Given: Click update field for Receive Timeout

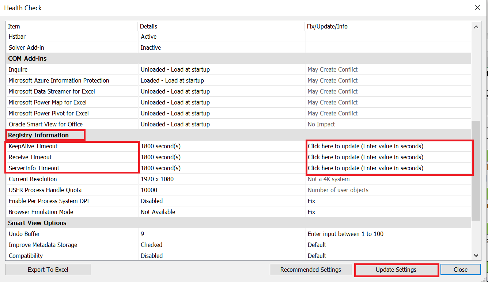Looking at the screenshot, I should 365,157.
